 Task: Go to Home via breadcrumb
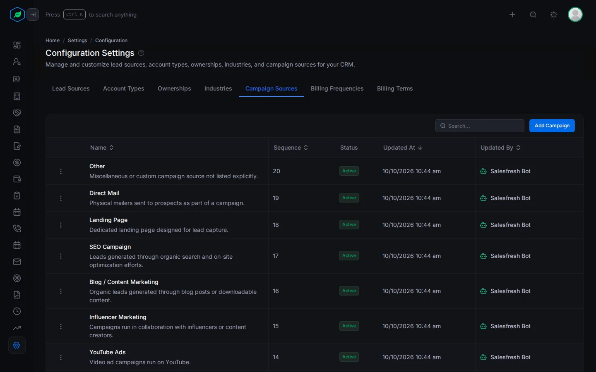[x=53, y=41]
